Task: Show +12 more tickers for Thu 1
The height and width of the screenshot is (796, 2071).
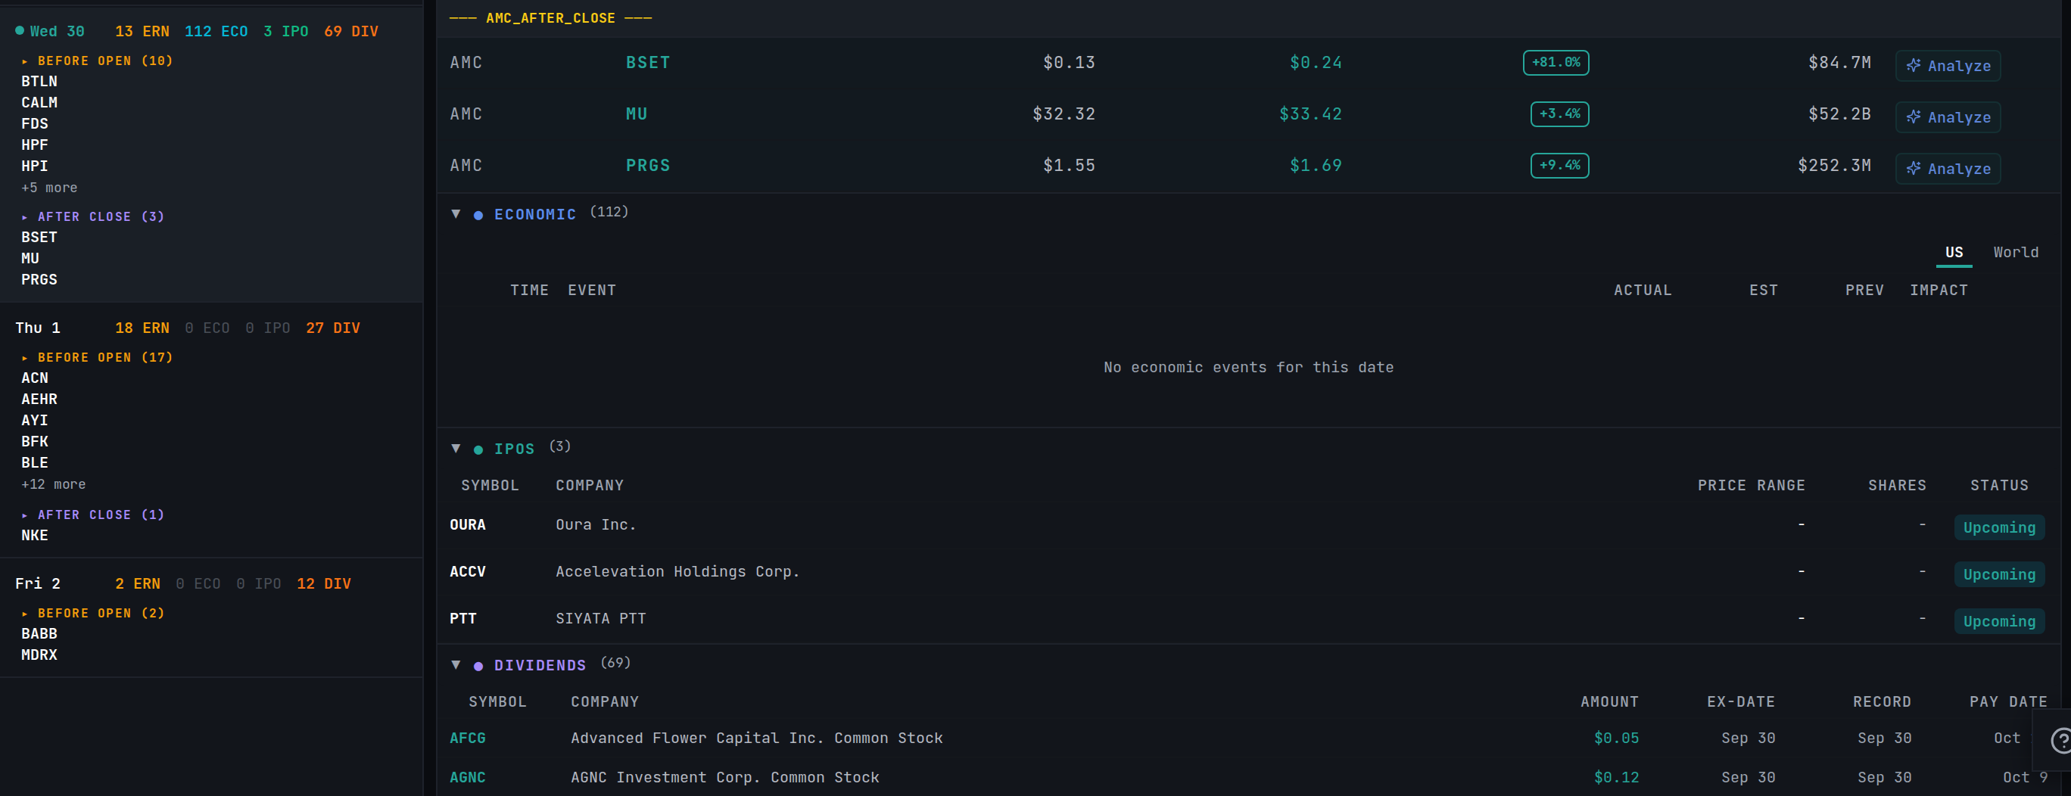Action: point(53,485)
